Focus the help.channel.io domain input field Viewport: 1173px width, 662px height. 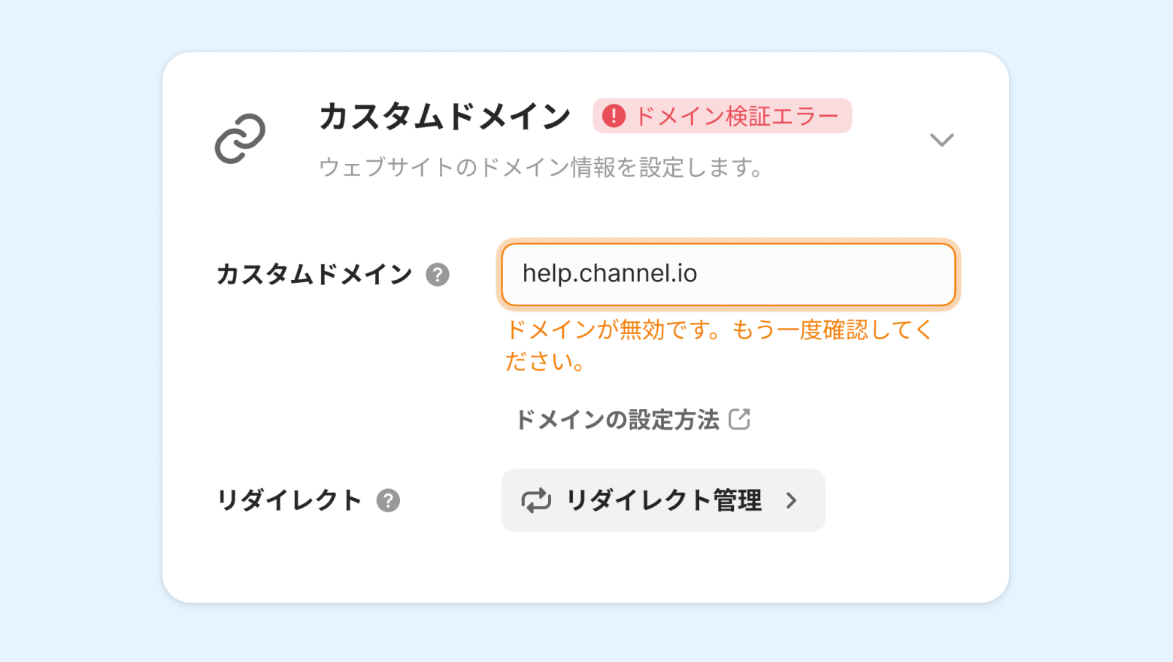click(x=728, y=274)
